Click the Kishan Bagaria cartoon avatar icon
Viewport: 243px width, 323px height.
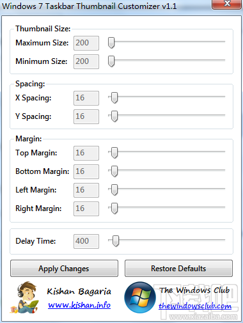point(25,297)
